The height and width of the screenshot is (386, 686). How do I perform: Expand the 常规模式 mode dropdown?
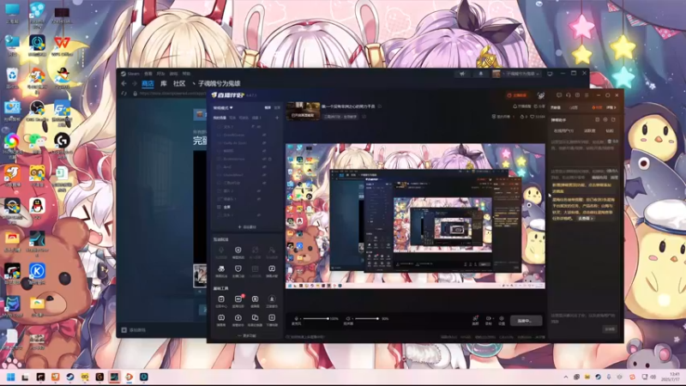[x=223, y=108]
